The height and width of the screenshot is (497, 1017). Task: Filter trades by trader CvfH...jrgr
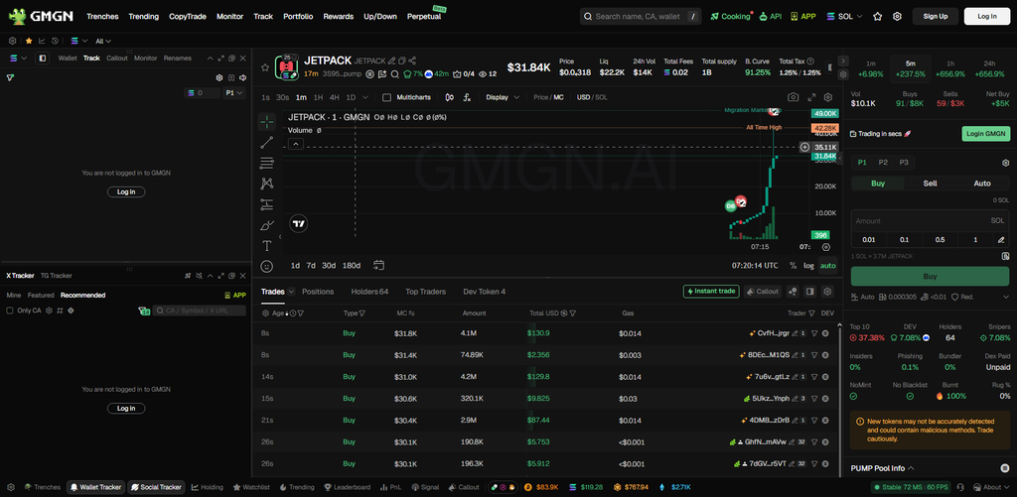[x=814, y=333]
